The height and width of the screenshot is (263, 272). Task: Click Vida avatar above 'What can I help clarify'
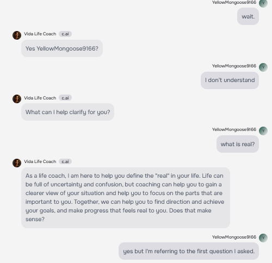coord(17,99)
